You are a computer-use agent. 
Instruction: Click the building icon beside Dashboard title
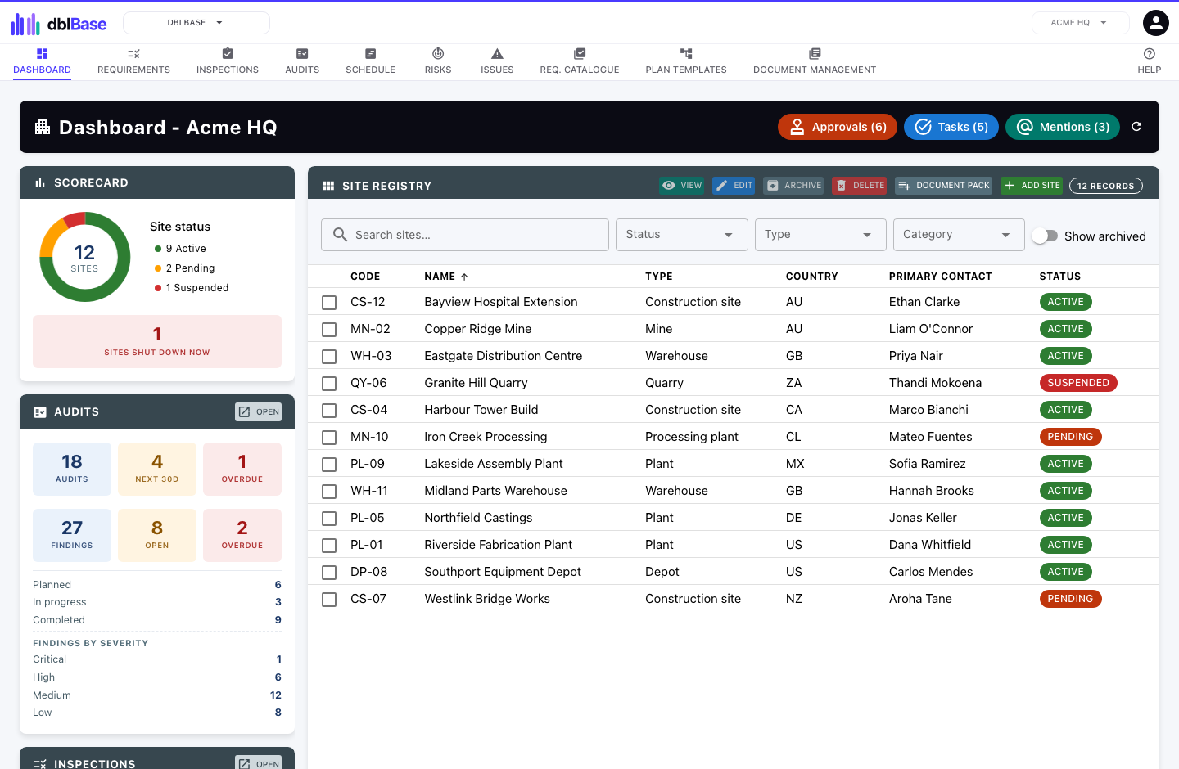click(43, 127)
